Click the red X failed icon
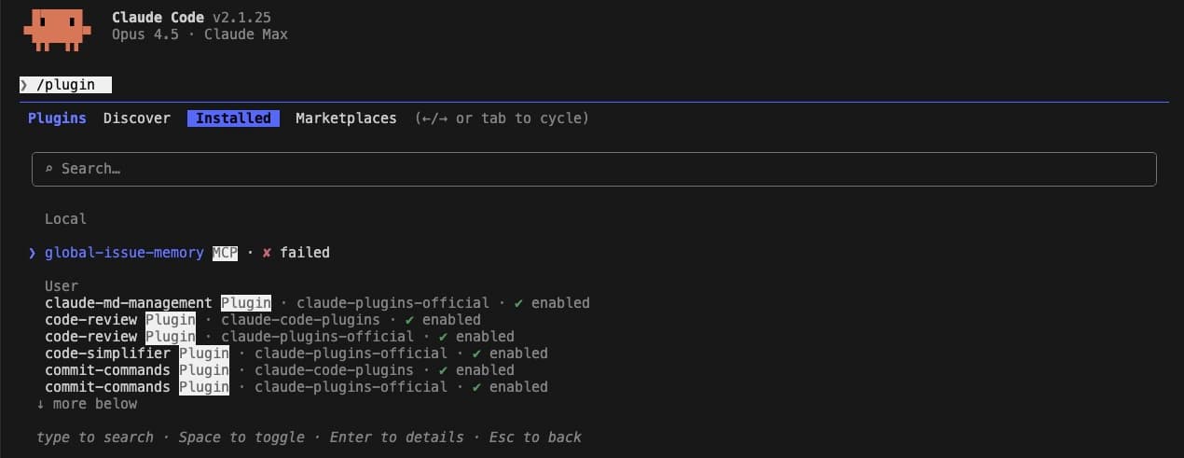Screen dimensions: 1184x458 pos(267,253)
